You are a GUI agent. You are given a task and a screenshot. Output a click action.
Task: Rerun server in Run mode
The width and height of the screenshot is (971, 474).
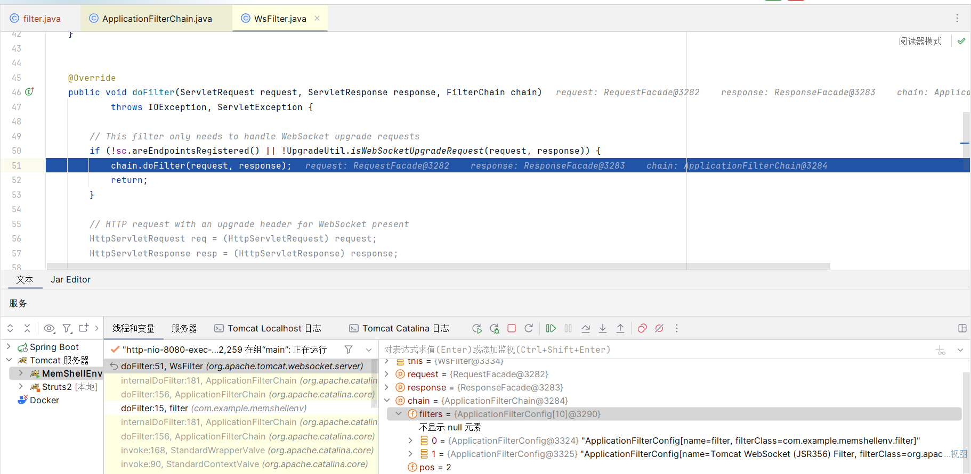[477, 328]
